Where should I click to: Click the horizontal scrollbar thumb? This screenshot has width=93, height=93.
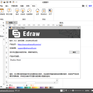pos(30,83)
